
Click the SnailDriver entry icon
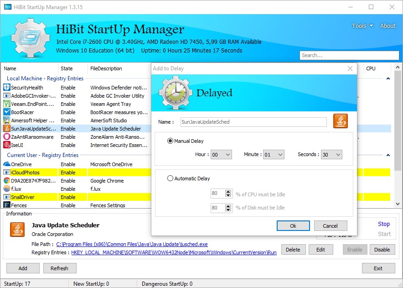click(x=7, y=197)
